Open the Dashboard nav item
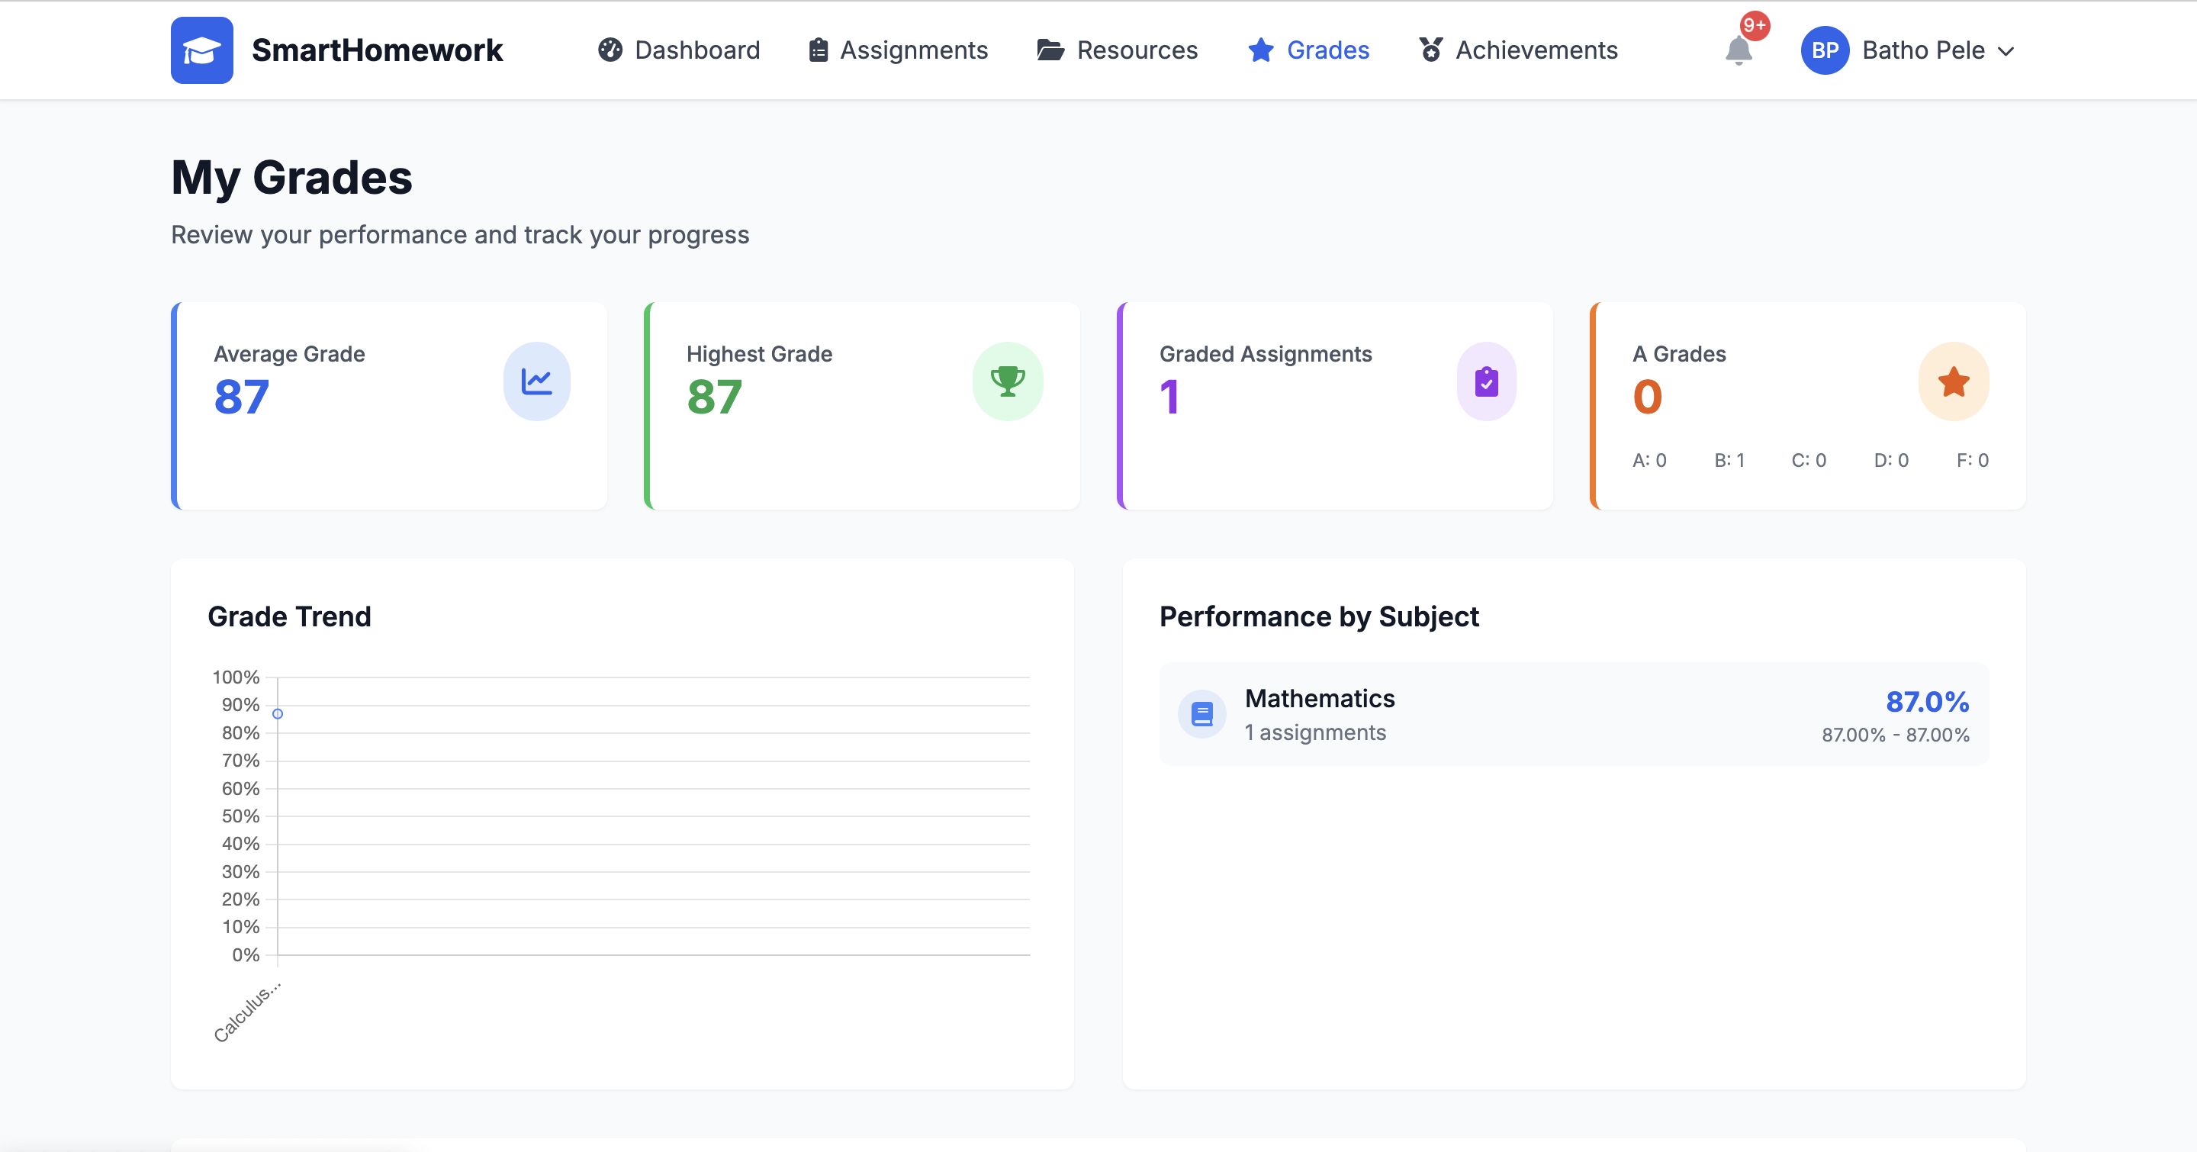The image size is (2197, 1152). pos(679,50)
